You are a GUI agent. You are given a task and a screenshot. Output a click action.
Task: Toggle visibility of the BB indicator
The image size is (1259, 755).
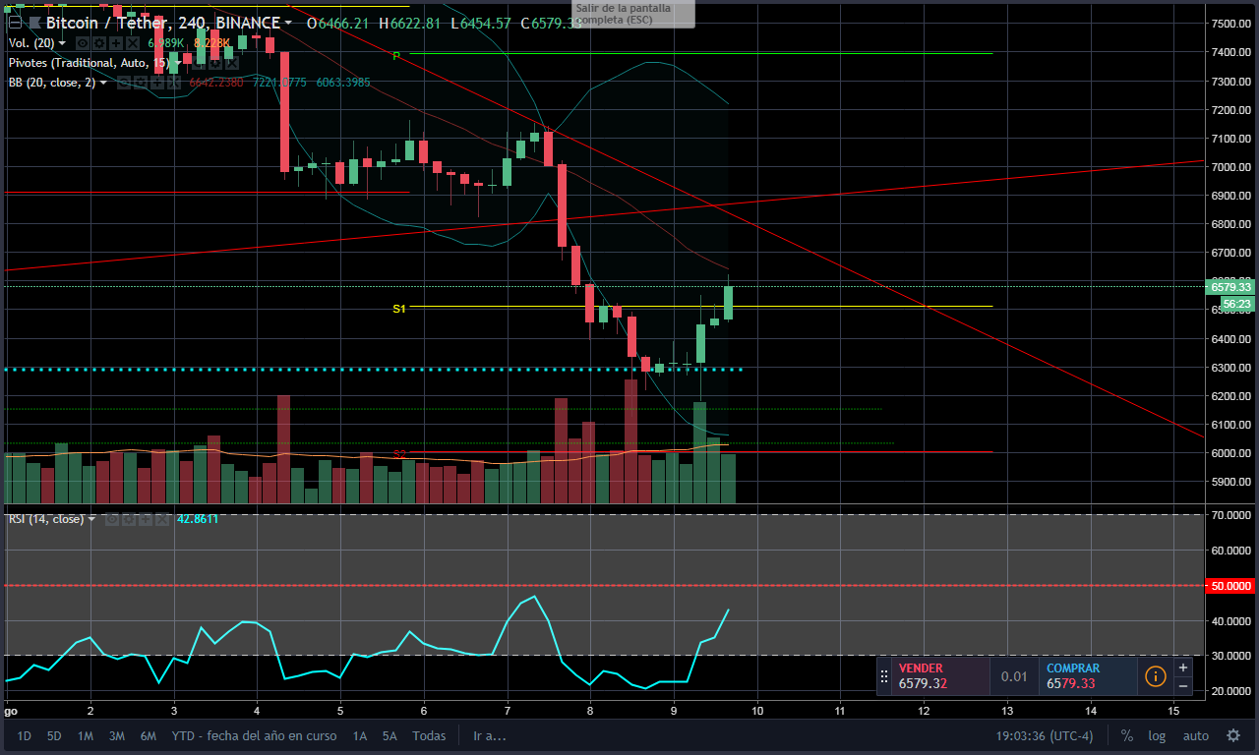124,83
